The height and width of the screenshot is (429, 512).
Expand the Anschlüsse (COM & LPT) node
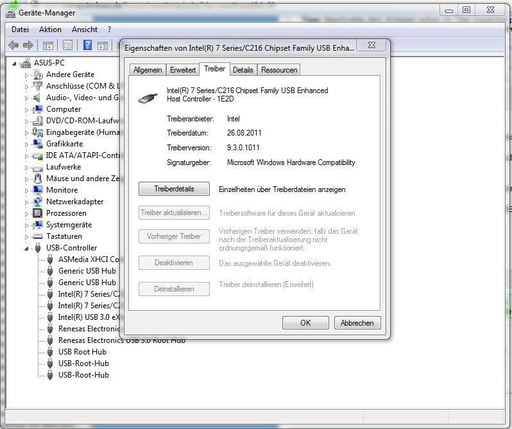(x=26, y=87)
